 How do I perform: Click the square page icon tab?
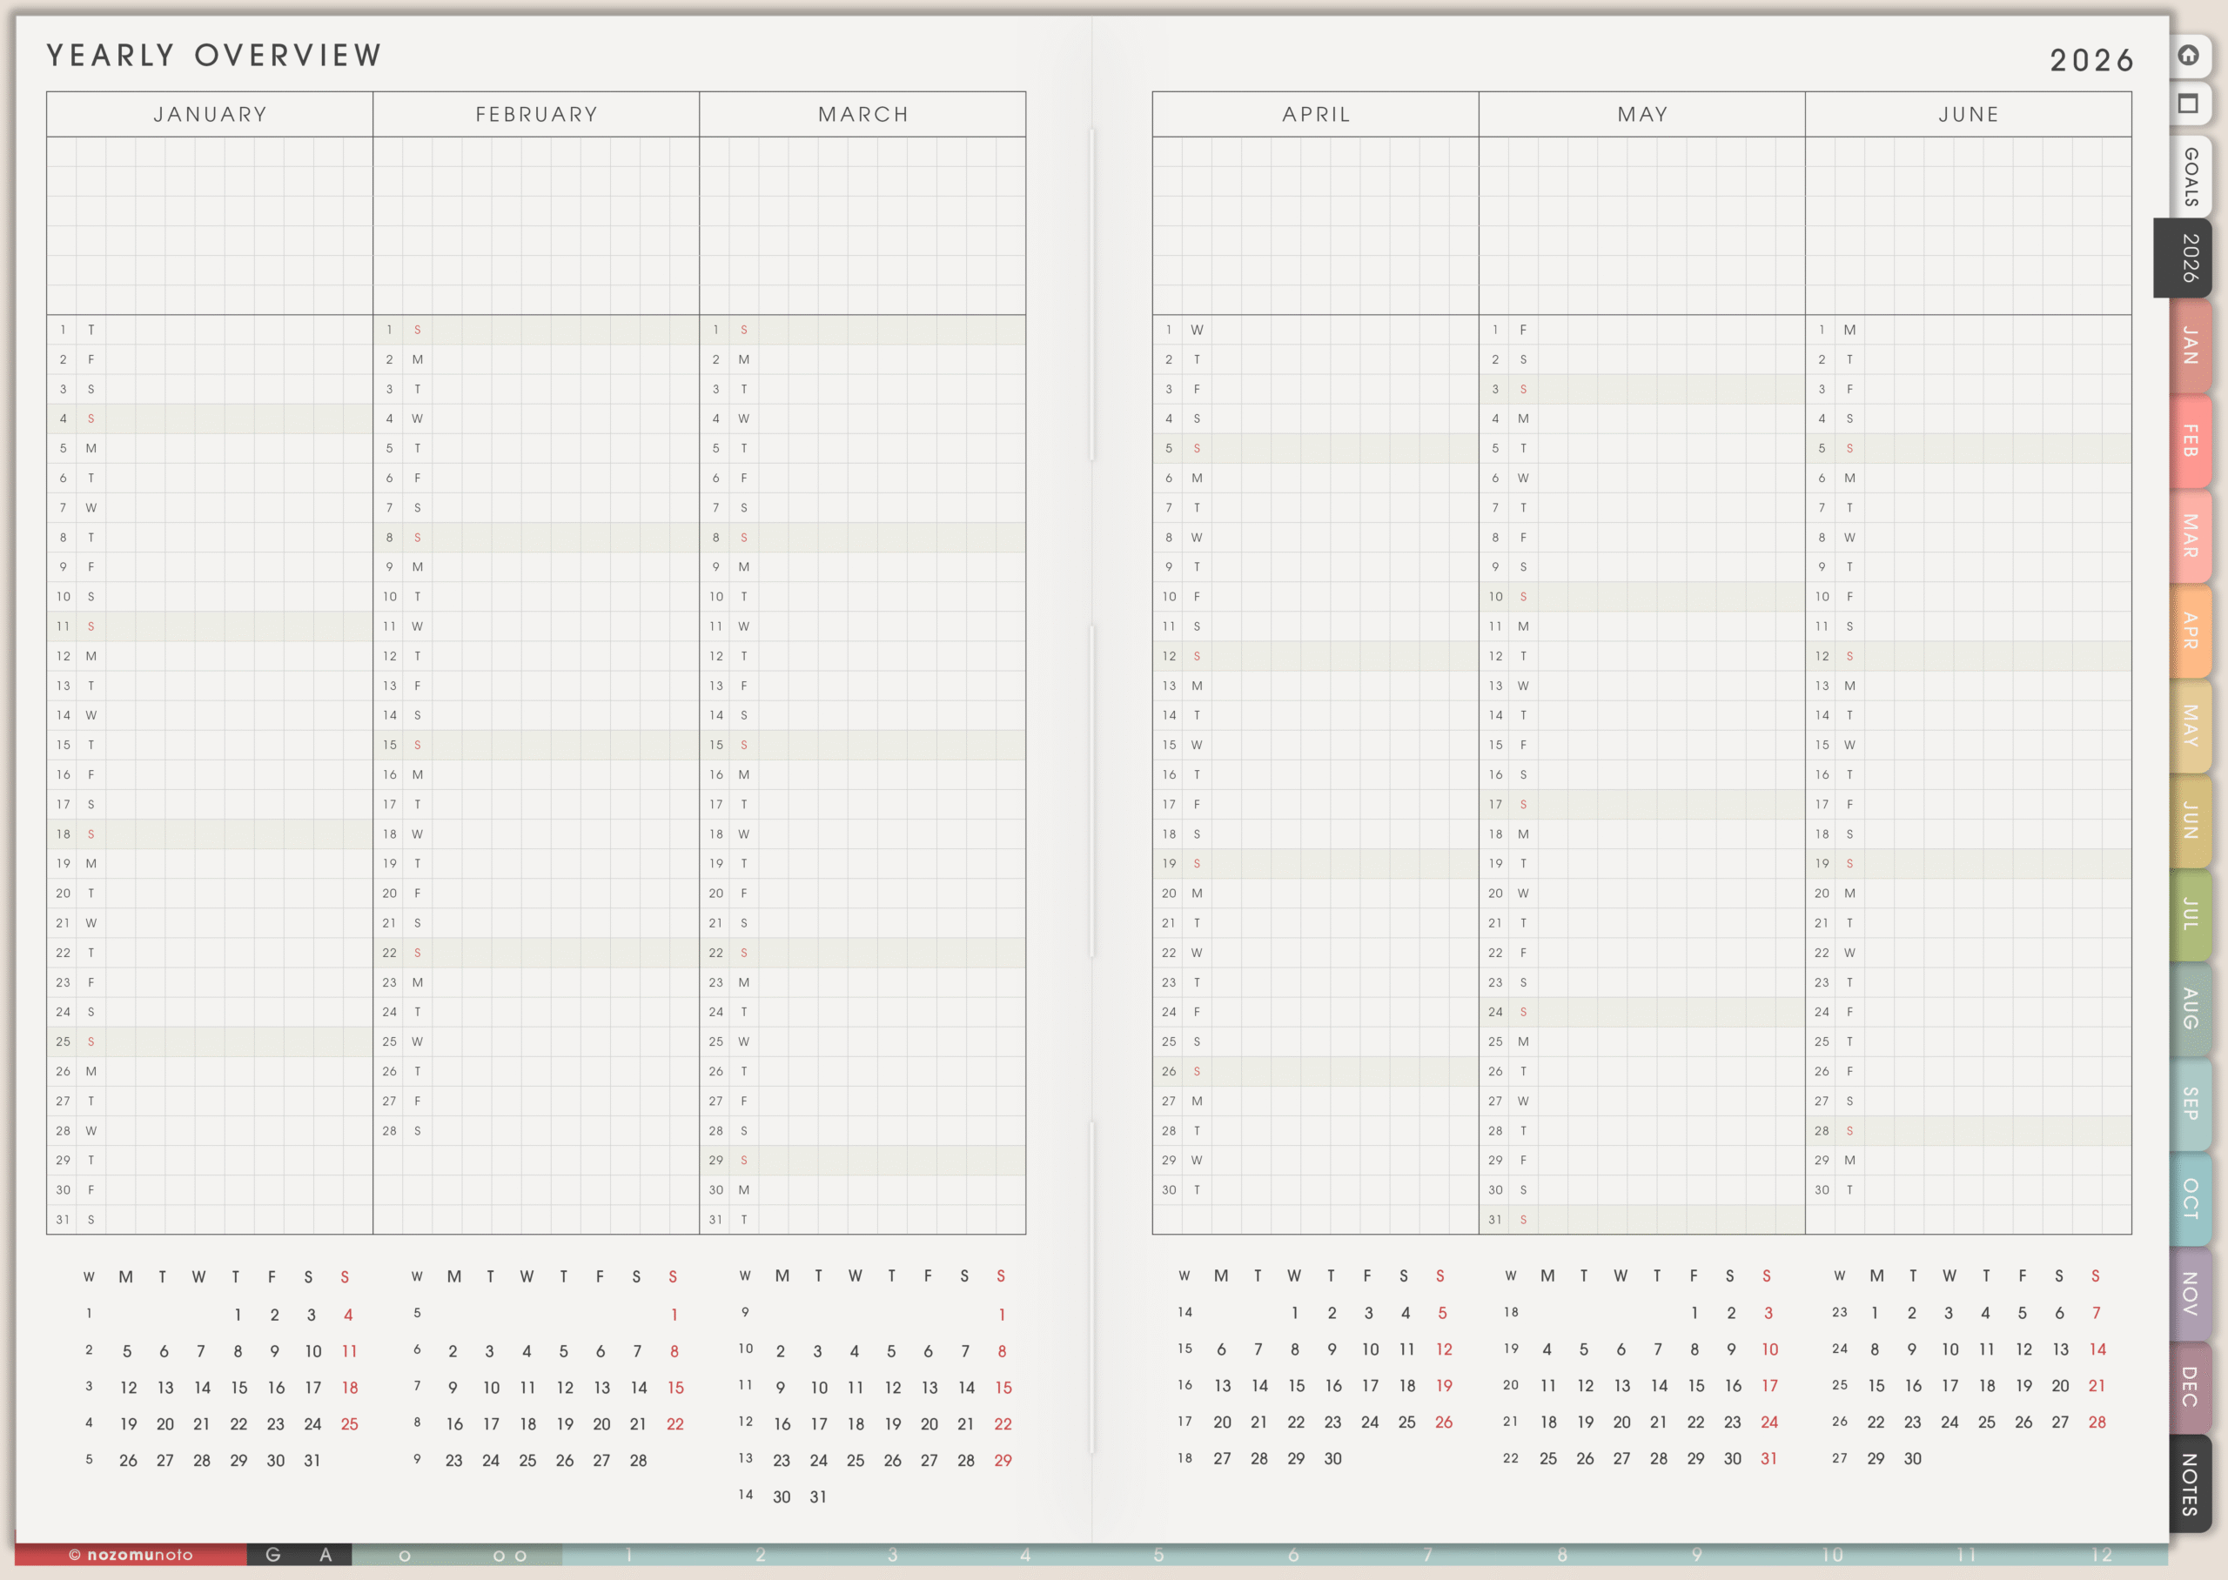2188,104
